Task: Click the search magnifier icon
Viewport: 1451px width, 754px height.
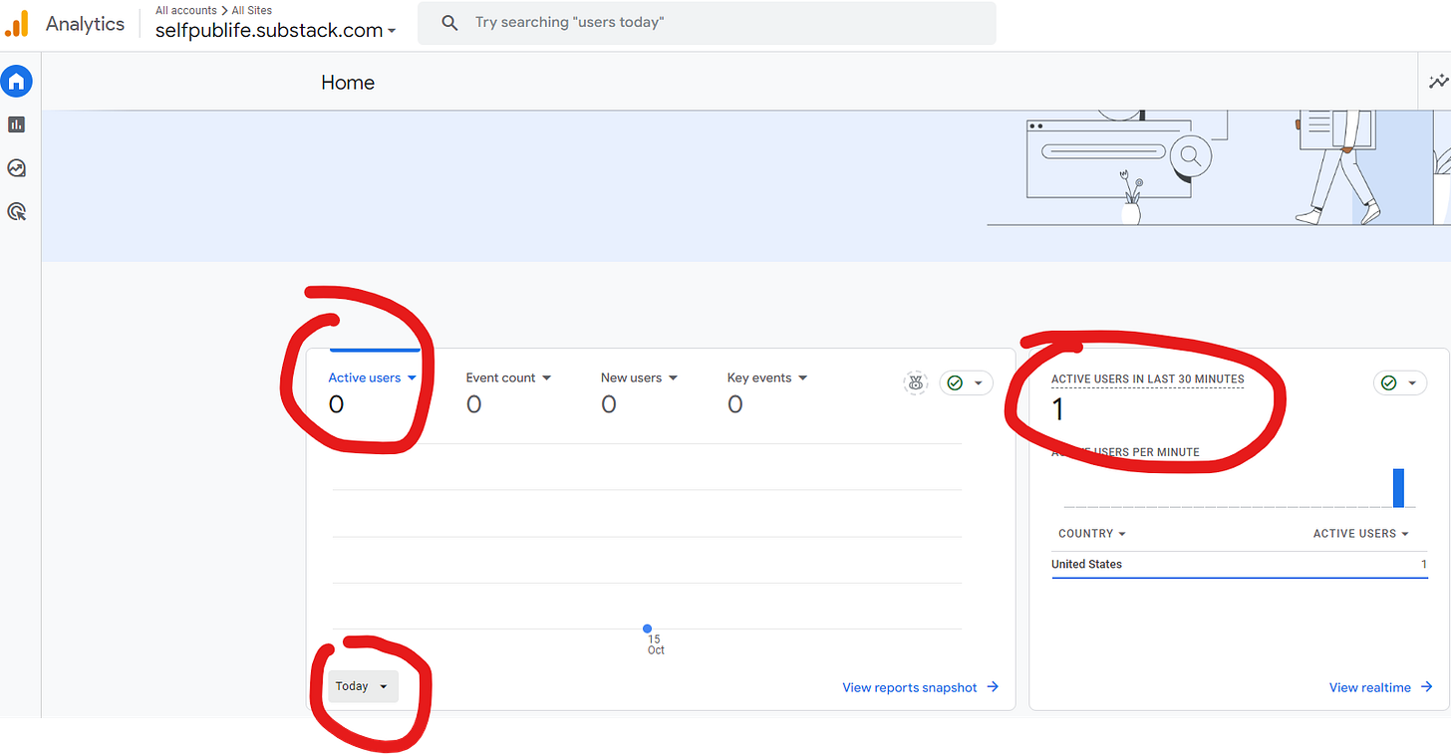Action: [449, 23]
